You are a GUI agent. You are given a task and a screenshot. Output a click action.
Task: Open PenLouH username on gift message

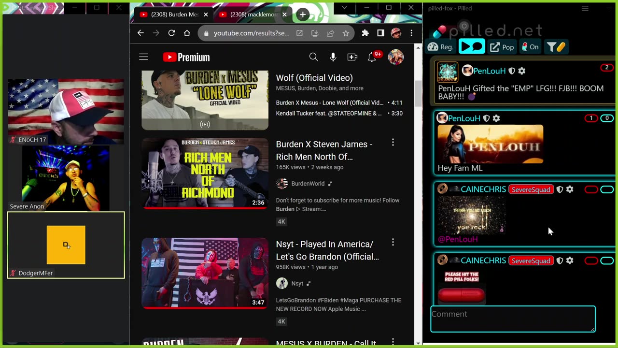click(490, 71)
